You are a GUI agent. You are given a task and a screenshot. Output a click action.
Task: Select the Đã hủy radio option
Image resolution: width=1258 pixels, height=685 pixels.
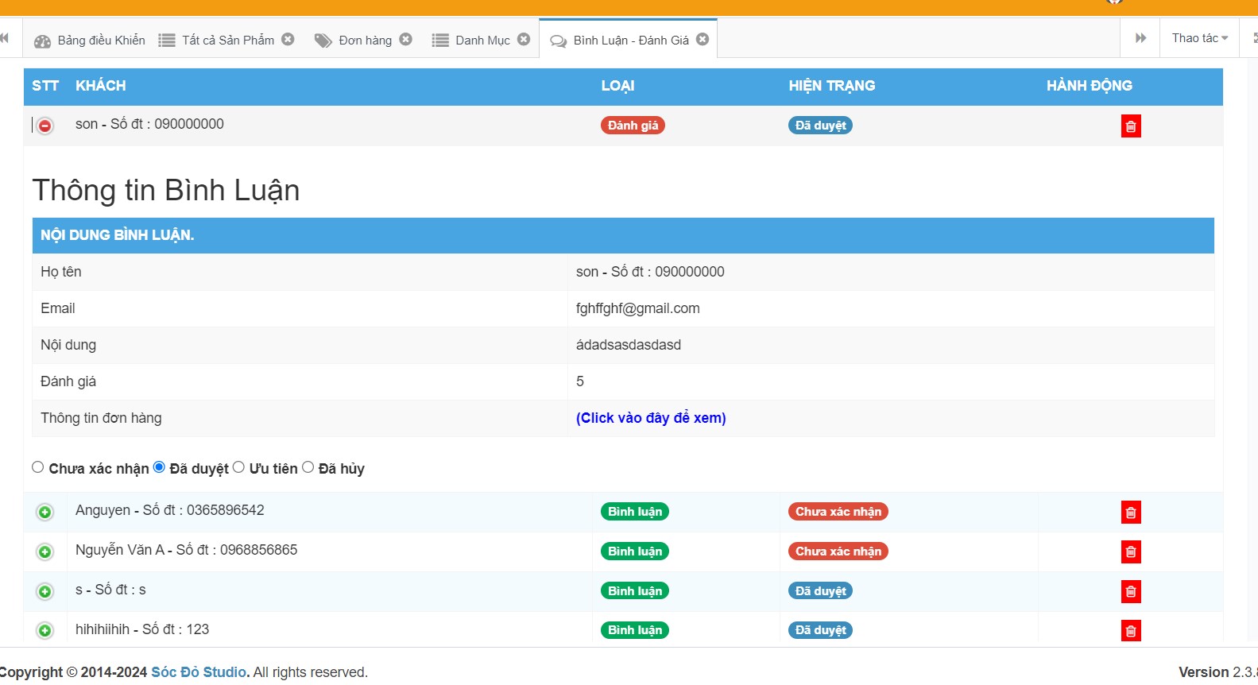point(308,467)
